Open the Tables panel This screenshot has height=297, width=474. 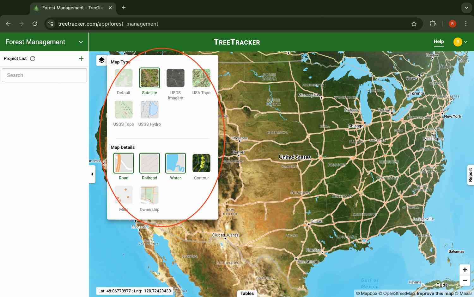point(247,293)
